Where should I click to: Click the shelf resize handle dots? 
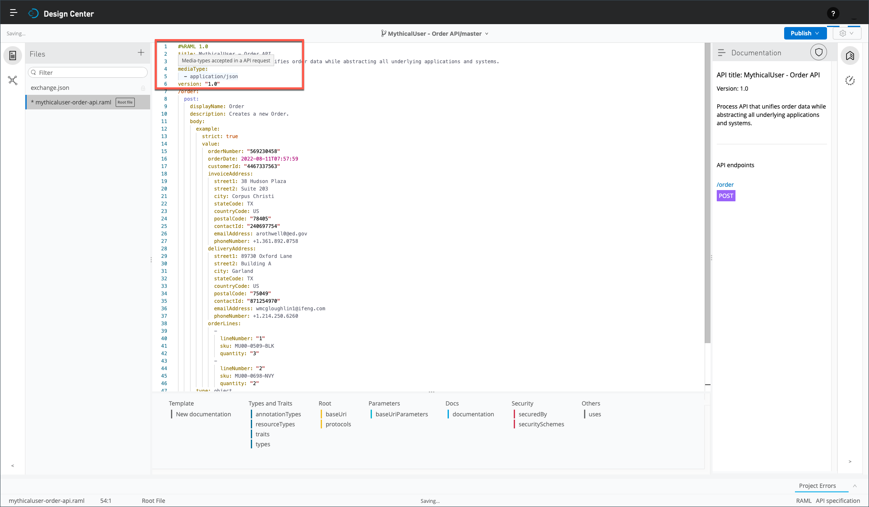pos(431,392)
